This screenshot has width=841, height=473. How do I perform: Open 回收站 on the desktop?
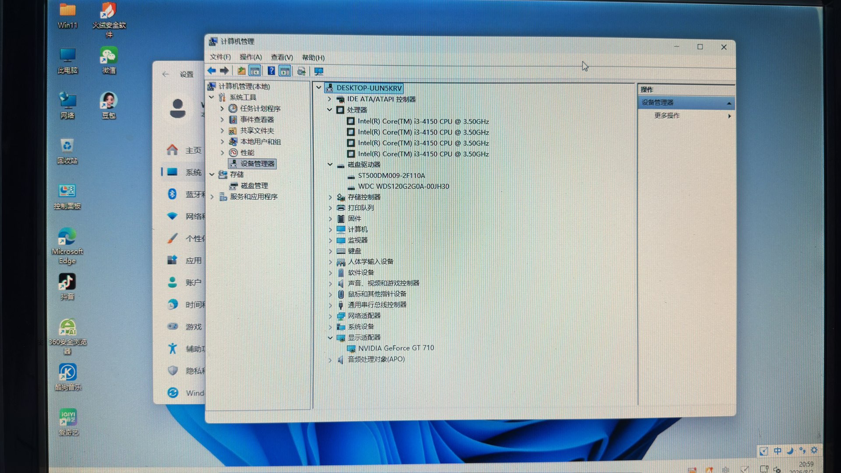67,152
